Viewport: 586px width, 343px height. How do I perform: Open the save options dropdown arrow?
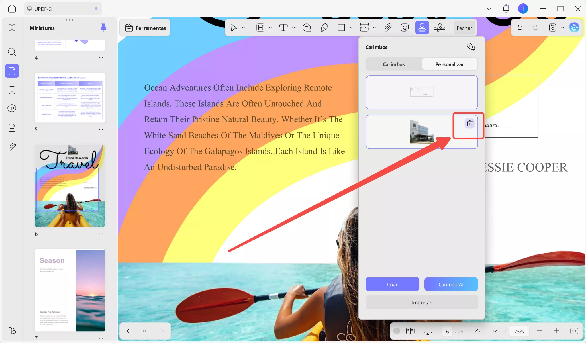click(563, 28)
